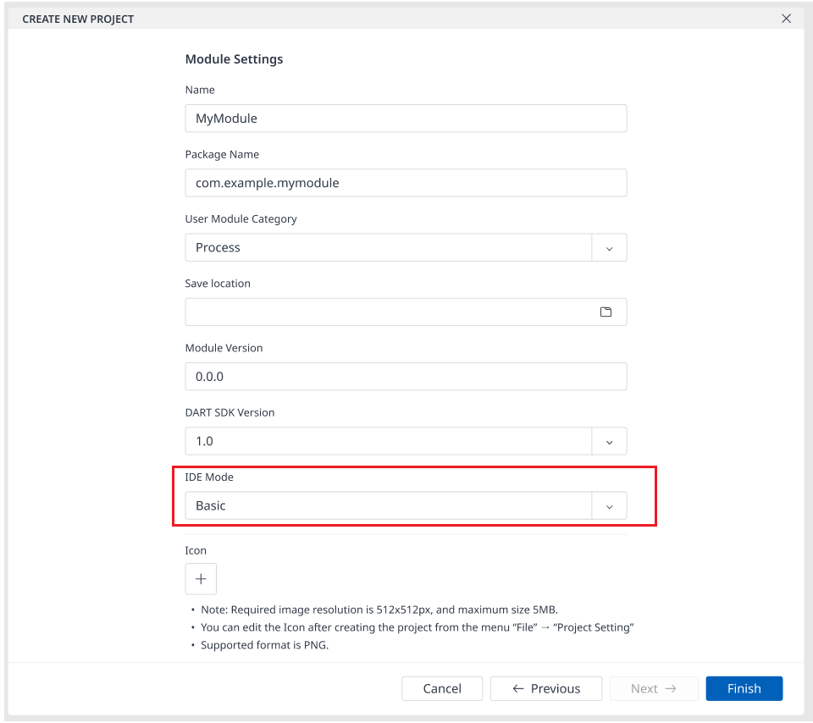Add a module icon with plus button

pyautogui.click(x=201, y=579)
